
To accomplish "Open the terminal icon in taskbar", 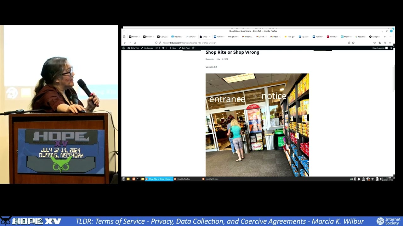I will (138, 179).
